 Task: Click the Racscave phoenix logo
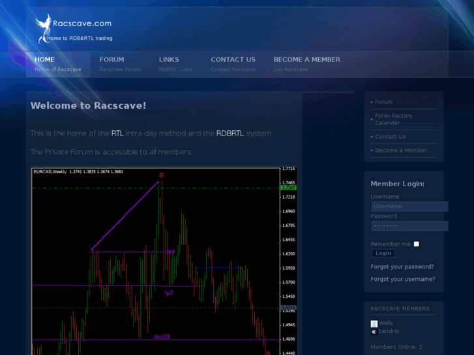44,29
